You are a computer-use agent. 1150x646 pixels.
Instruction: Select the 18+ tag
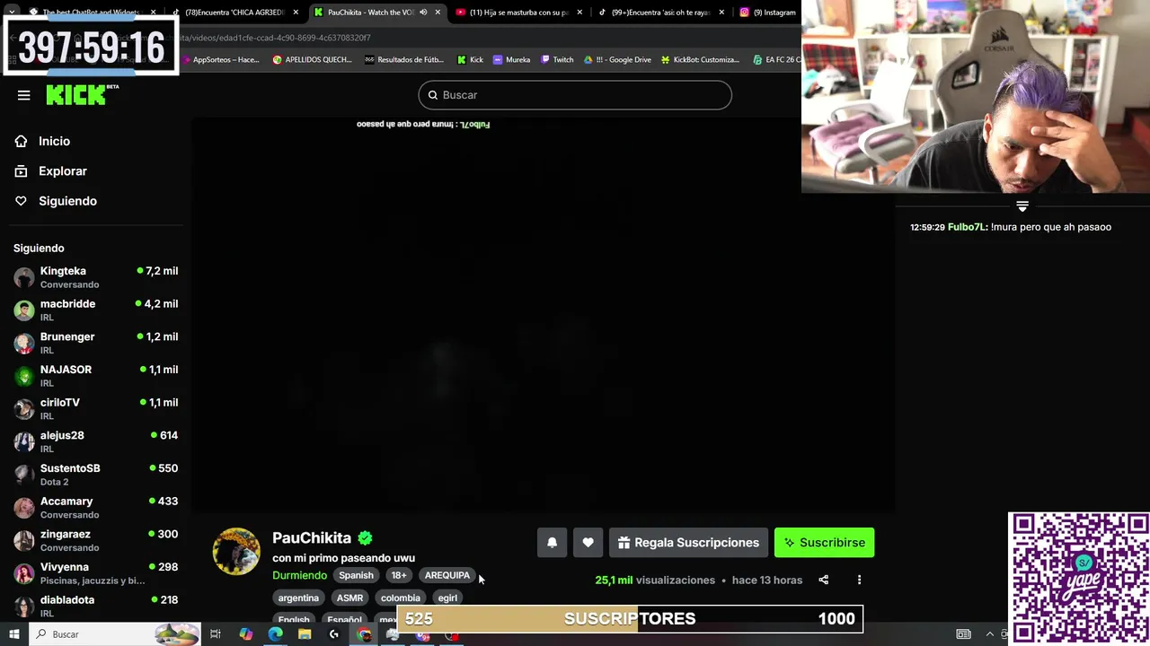(x=399, y=575)
